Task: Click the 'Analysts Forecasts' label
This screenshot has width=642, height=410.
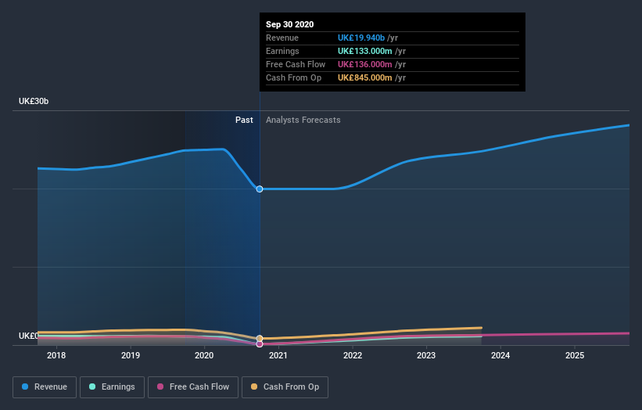Action: [303, 120]
